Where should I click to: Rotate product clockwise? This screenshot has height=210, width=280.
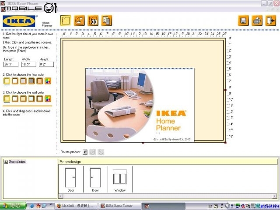point(101,152)
